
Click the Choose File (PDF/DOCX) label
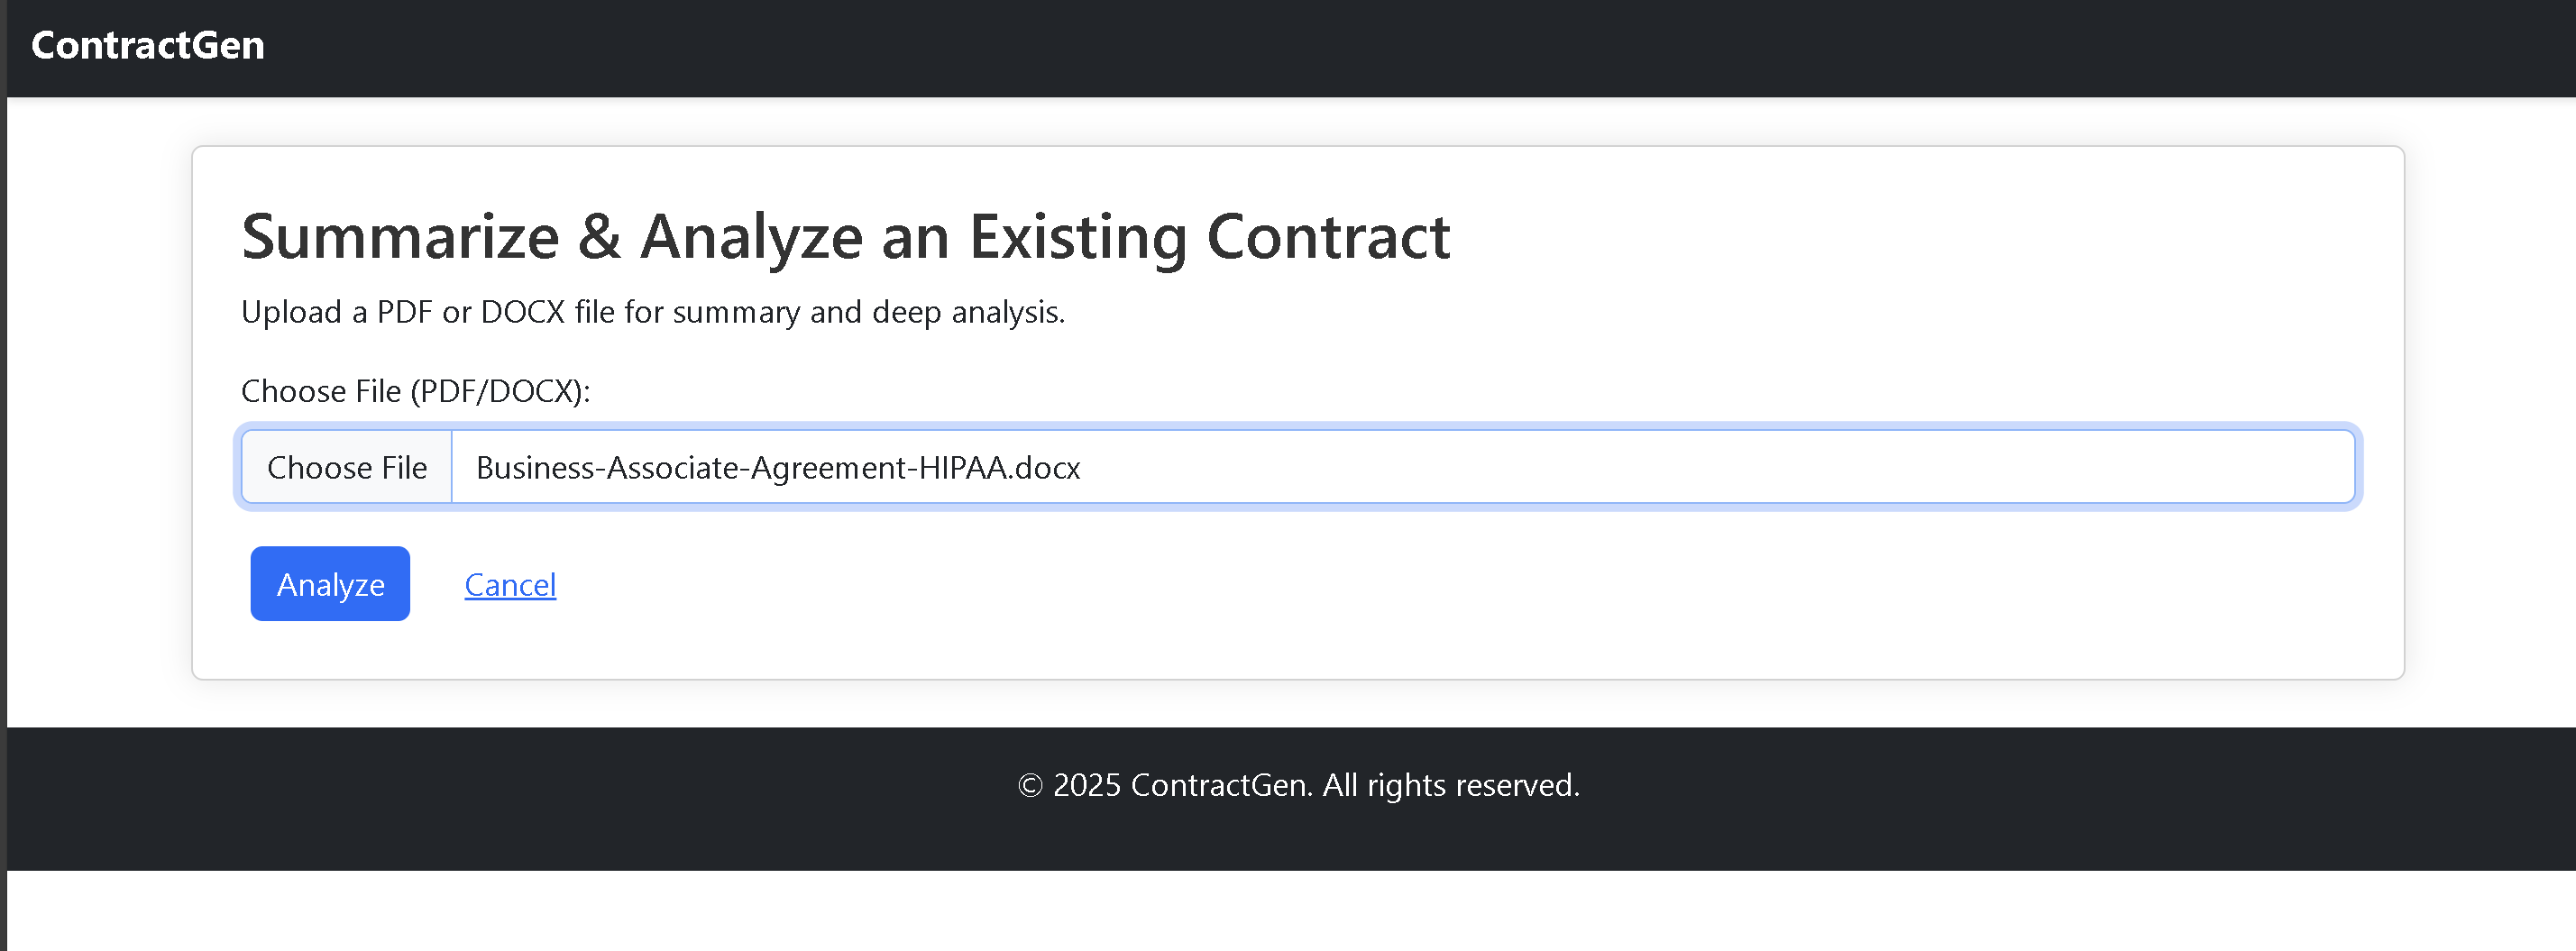[x=416, y=391]
